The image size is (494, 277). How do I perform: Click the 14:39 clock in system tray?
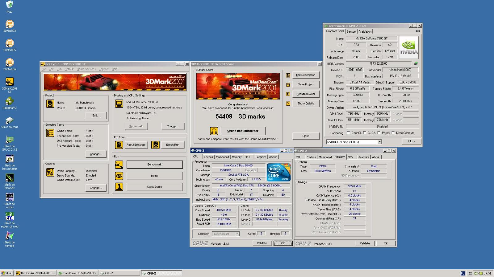(488, 273)
